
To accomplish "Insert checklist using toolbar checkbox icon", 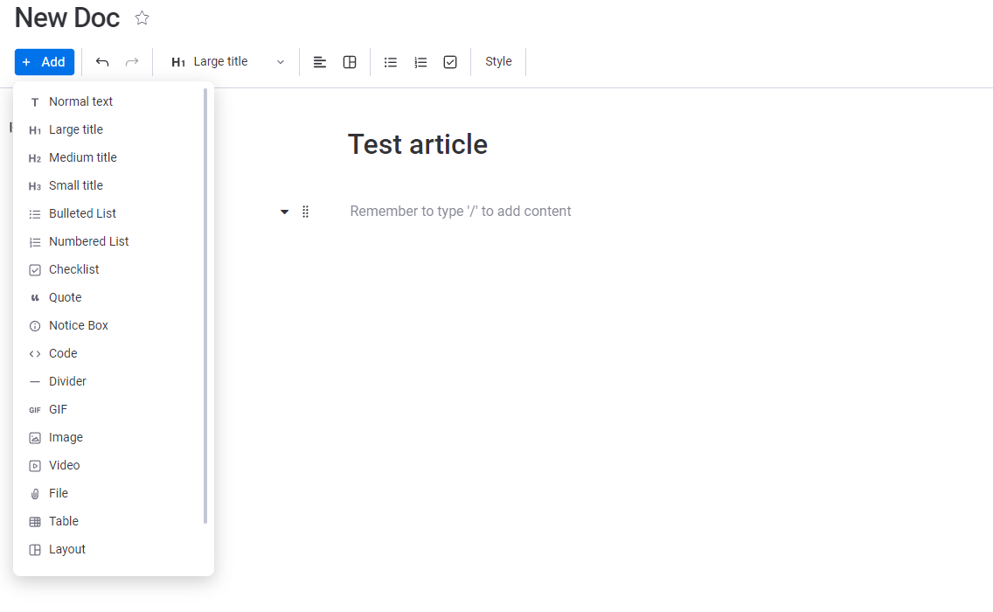I will click(x=450, y=62).
